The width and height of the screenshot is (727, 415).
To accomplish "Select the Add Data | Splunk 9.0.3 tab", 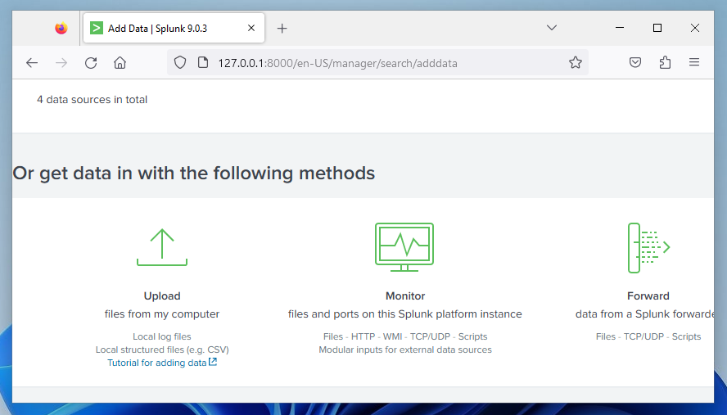I will (x=174, y=29).
